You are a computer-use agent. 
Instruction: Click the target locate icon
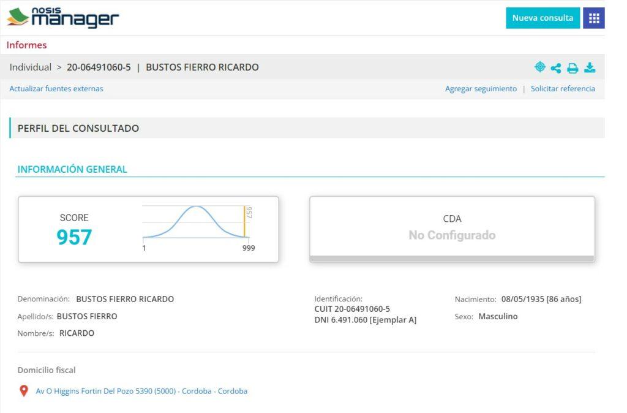(x=539, y=67)
